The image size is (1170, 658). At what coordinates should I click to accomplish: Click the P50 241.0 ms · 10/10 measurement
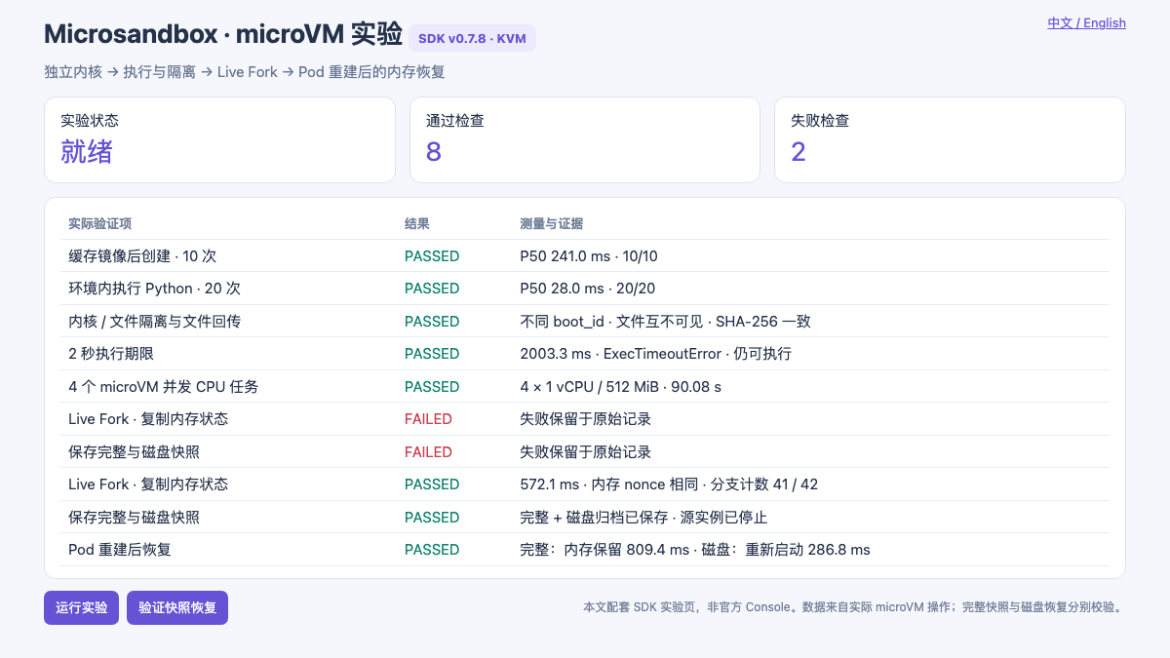click(x=589, y=256)
